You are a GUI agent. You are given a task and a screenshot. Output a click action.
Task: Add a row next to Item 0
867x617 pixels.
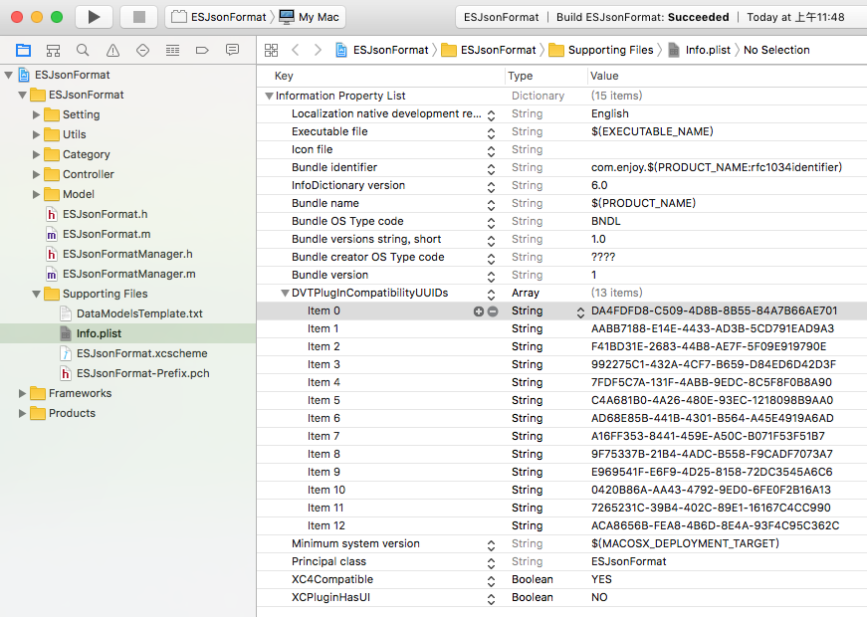point(479,311)
